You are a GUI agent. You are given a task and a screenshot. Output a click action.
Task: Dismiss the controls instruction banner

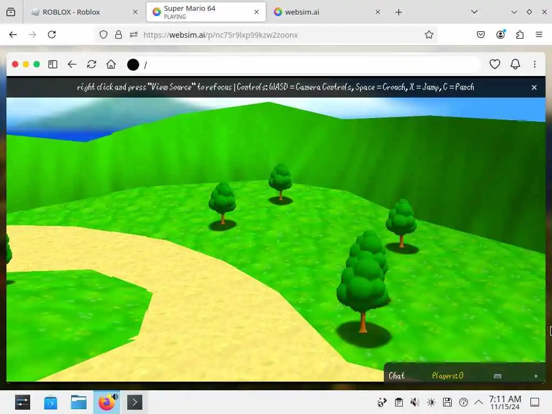(534, 87)
